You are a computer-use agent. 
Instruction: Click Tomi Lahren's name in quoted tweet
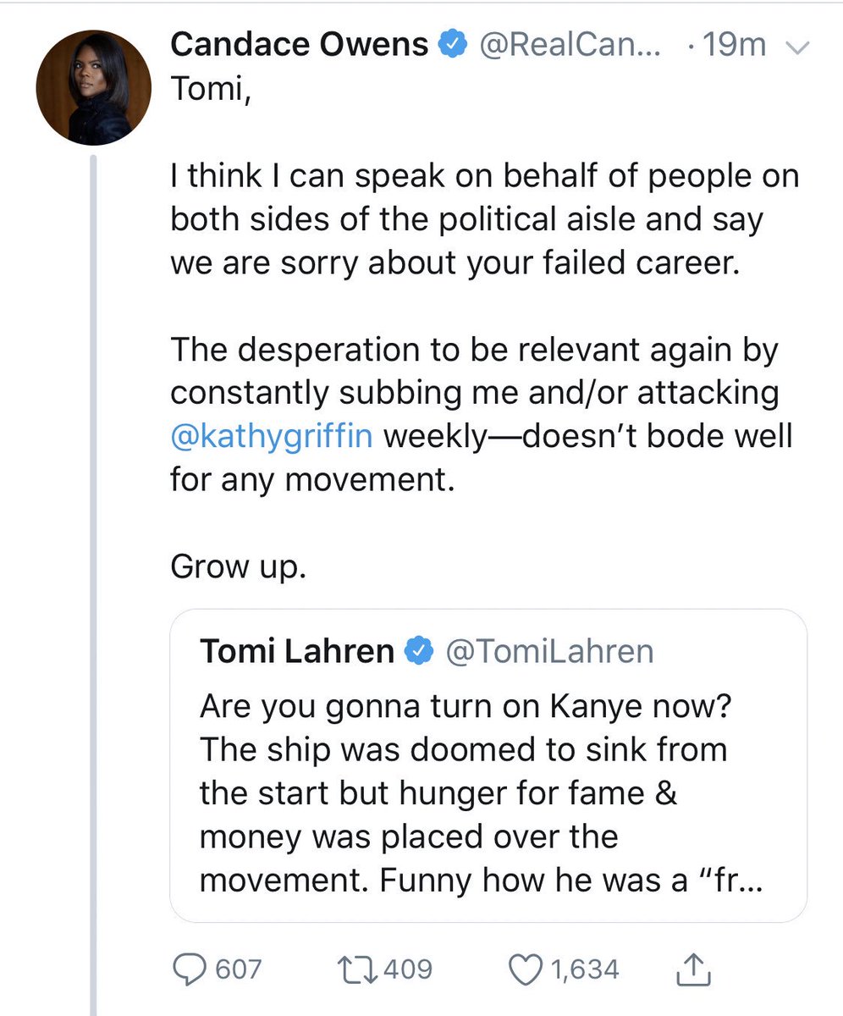(298, 651)
